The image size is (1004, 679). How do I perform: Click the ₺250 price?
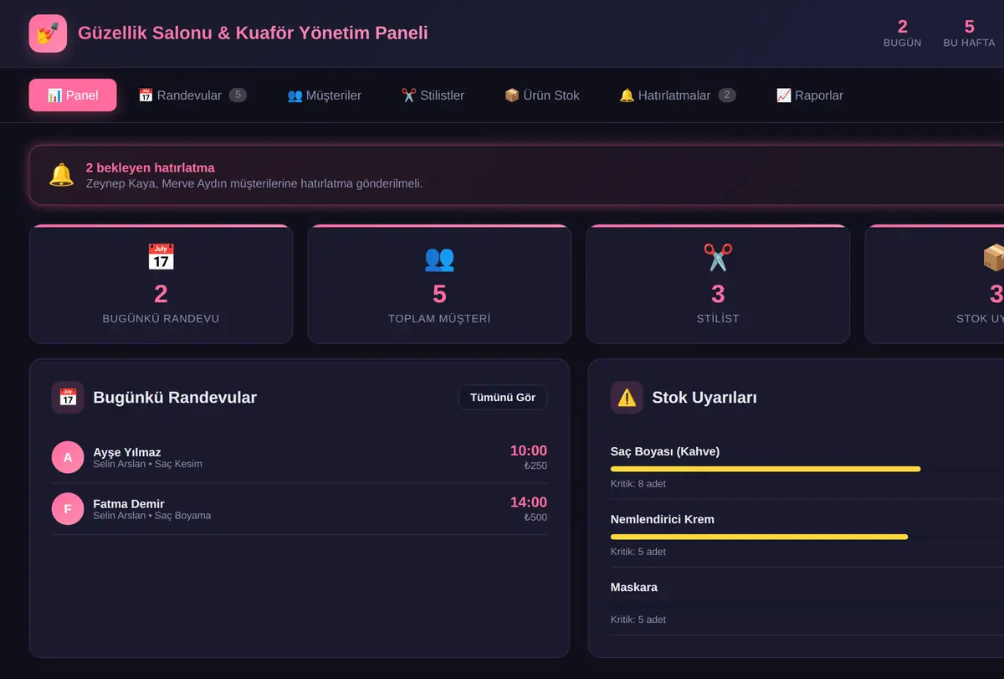535,466
